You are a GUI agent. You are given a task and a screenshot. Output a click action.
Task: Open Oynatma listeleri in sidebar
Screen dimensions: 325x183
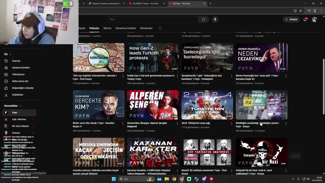[19, 68]
